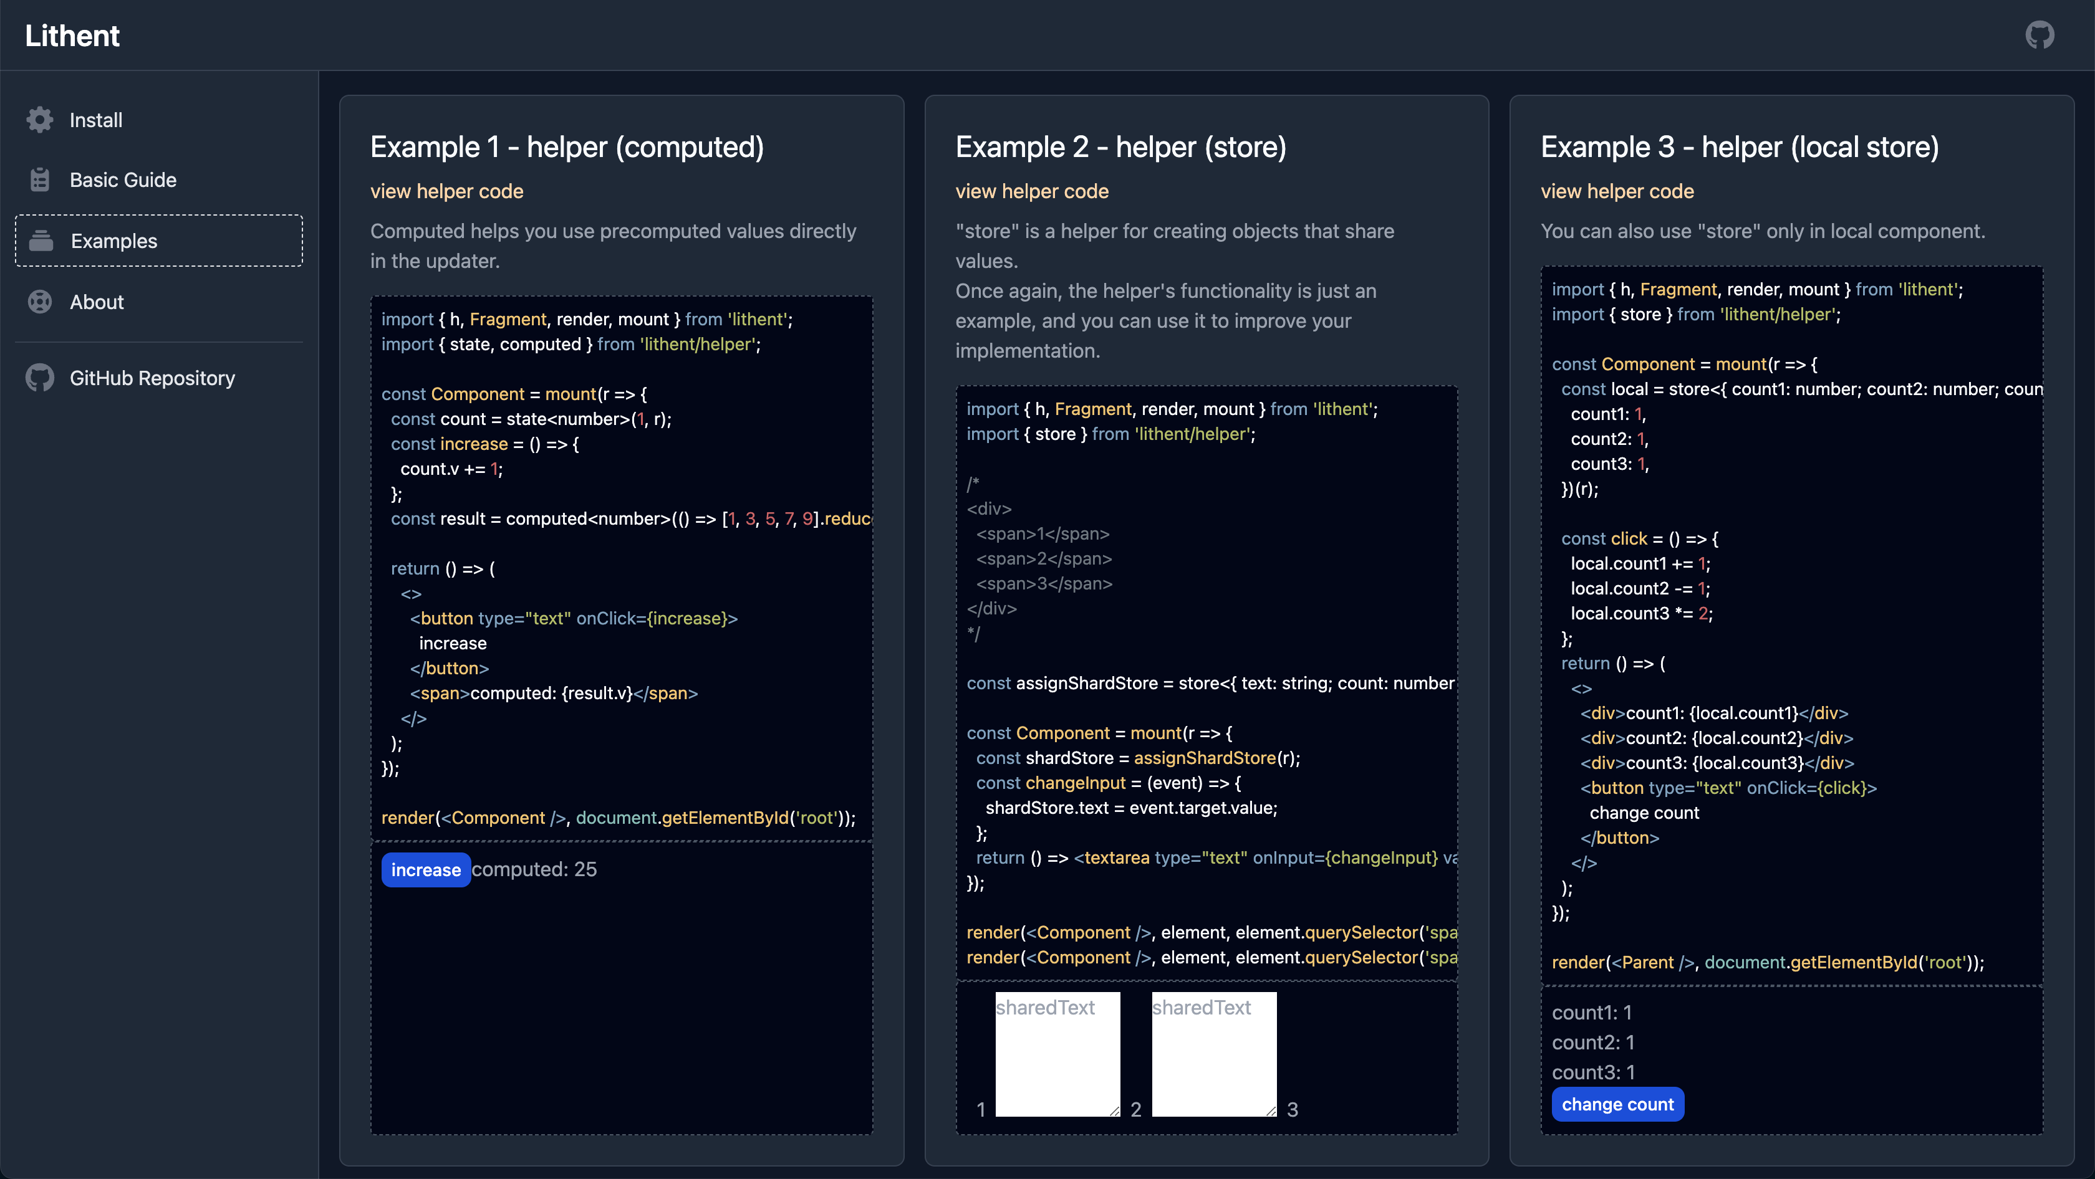Click the 'count2: 1' output line

point(1592,1043)
